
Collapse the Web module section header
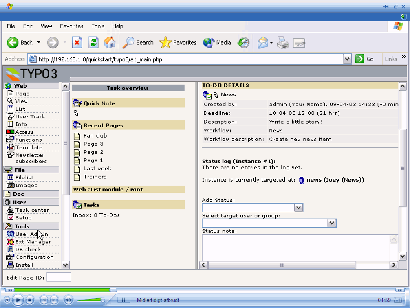[x=32, y=86]
